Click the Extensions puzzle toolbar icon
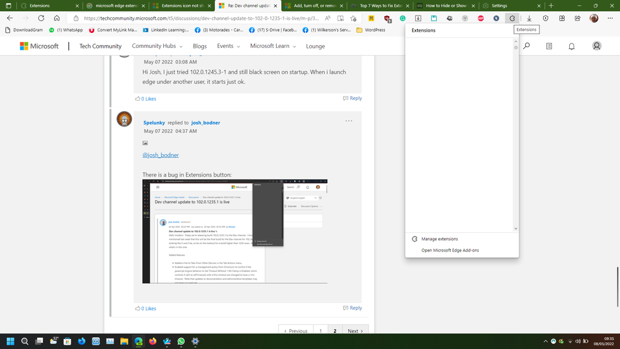Screen dimensions: 620x349 pos(512,18)
